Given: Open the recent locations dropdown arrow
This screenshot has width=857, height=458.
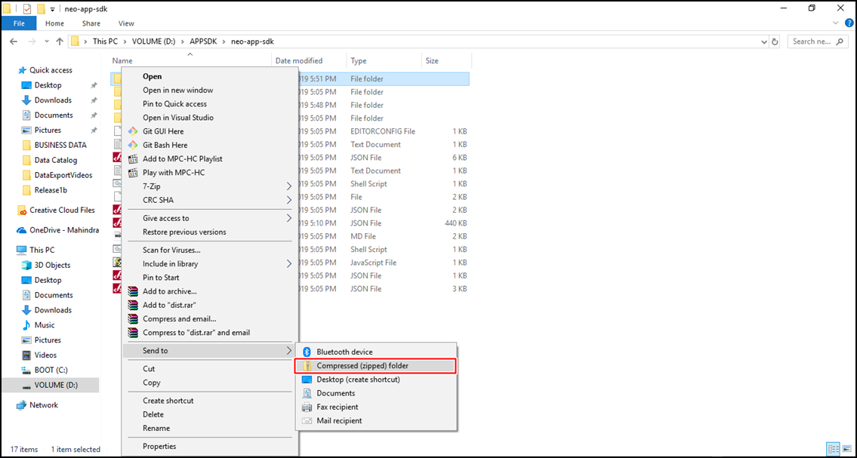Looking at the screenshot, I should (x=46, y=41).
